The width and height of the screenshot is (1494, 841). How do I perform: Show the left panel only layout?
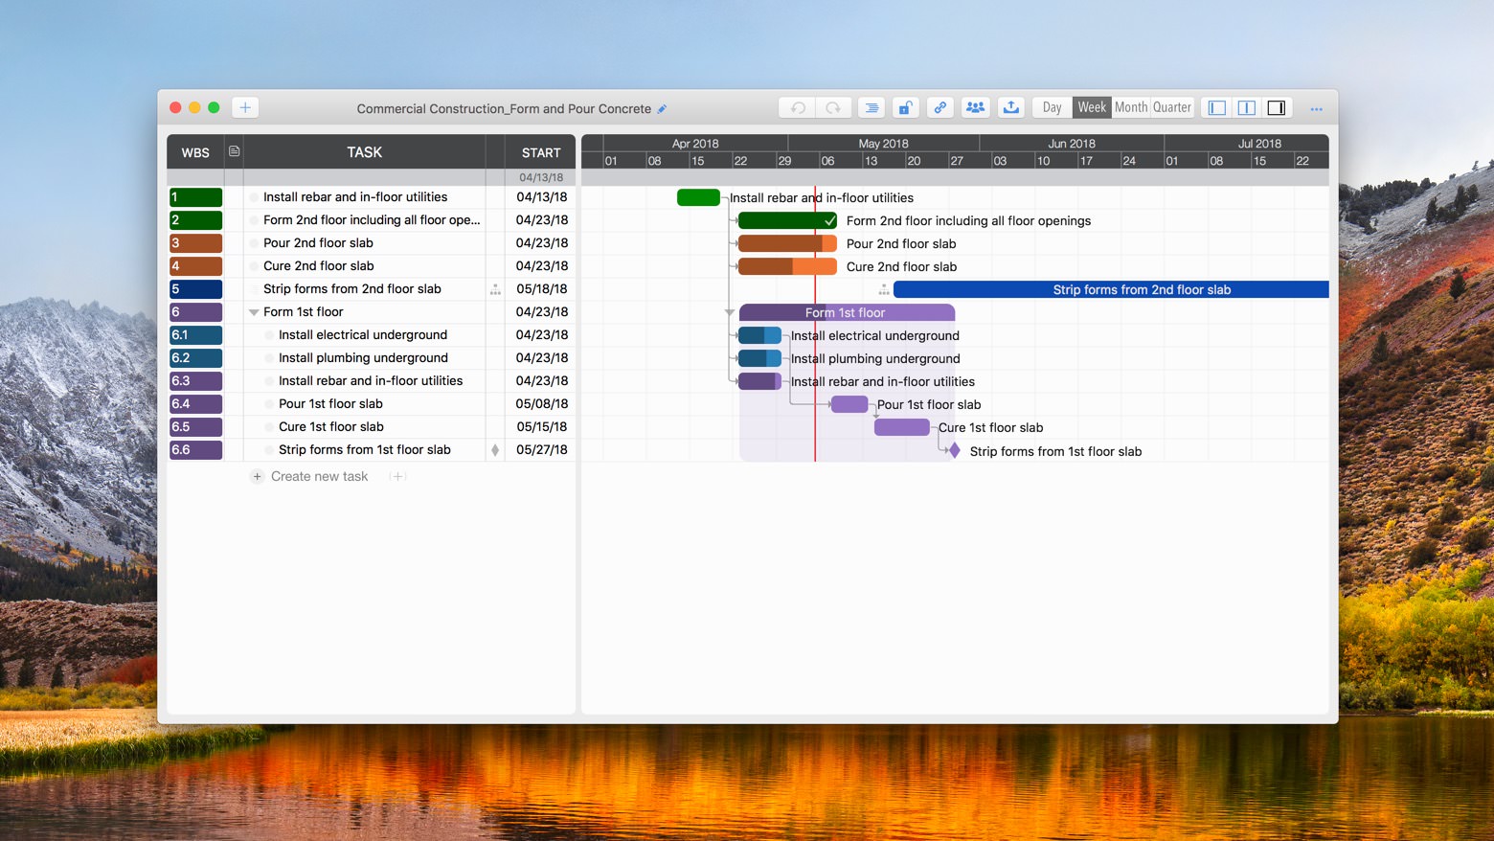pyautogui.click(x=1216, y=108)
